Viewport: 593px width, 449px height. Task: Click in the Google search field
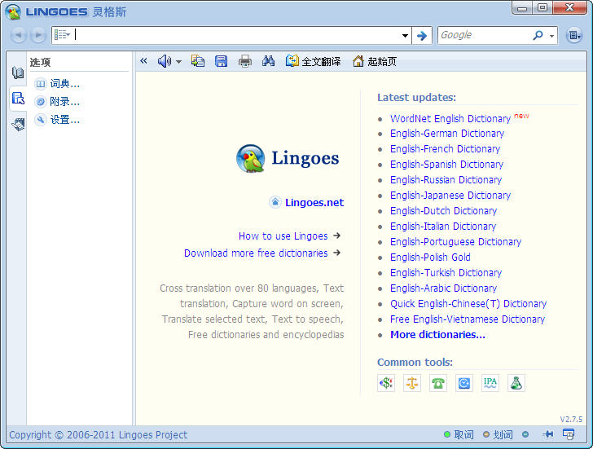(484, 35)
